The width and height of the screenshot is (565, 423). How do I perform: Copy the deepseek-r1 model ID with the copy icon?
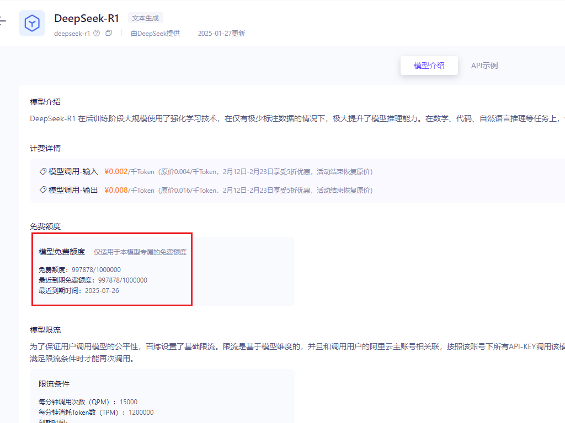click(x=109, y=33)
